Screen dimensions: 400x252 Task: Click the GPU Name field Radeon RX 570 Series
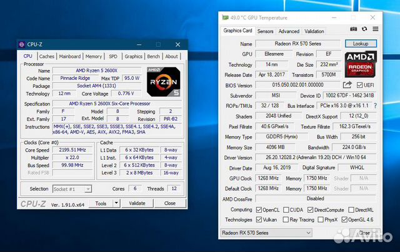coord(297,44)
